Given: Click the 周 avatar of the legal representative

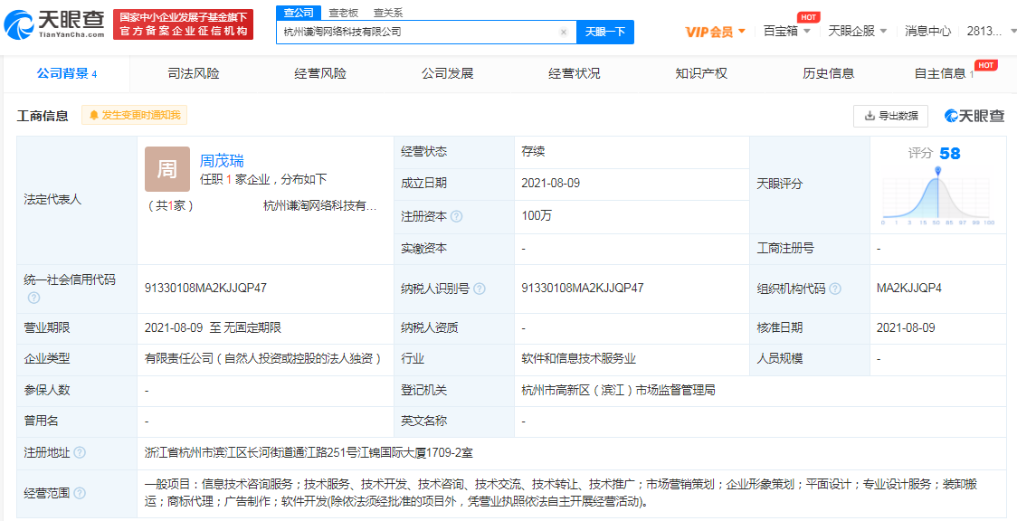Looking at the screenshot, I should [x=167, y=169].
